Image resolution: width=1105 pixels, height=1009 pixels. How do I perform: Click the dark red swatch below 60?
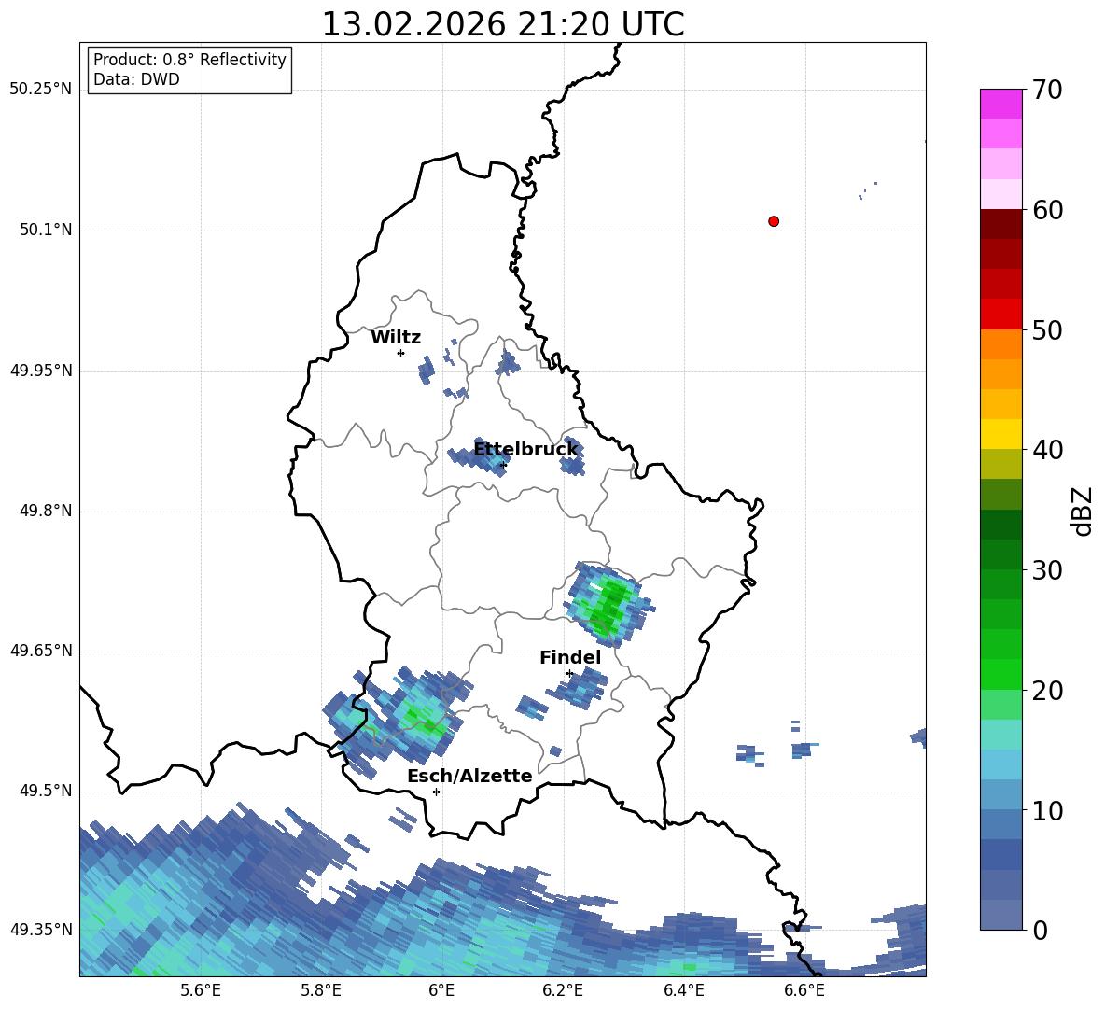(x=1000, y=223)
